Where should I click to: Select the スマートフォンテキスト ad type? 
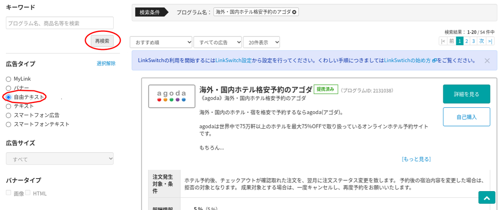[8, 124]
